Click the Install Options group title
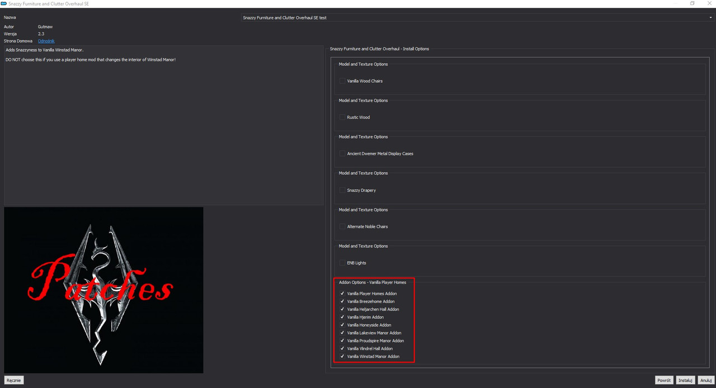 click(379, 49)
